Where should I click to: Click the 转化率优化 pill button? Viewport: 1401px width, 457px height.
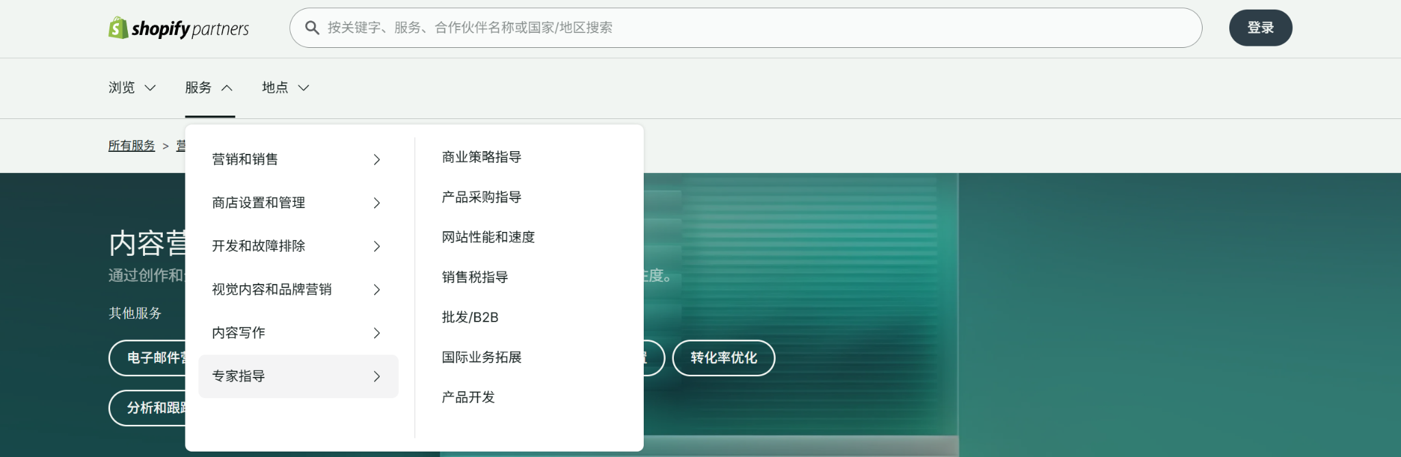pos(723,358)
